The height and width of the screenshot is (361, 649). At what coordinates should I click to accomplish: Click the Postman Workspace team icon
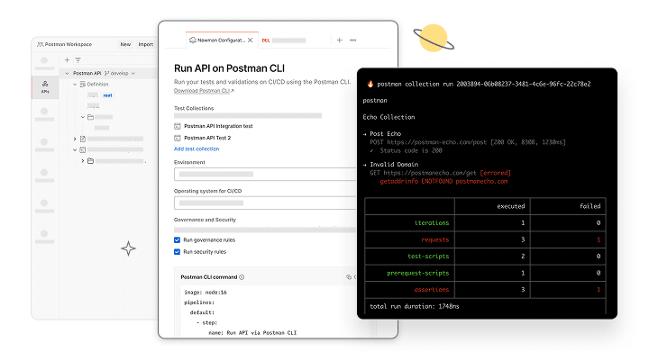point(41,44)
